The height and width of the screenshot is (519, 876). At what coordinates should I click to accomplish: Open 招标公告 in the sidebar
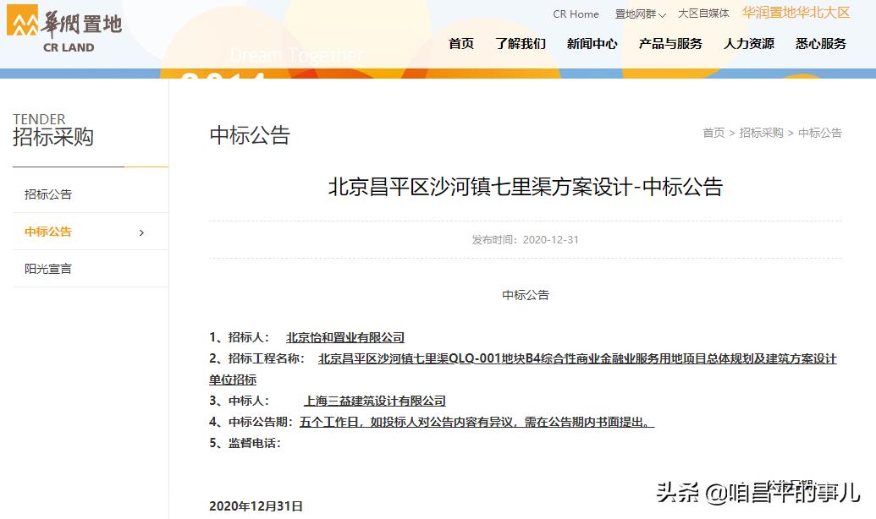[47, 194]
